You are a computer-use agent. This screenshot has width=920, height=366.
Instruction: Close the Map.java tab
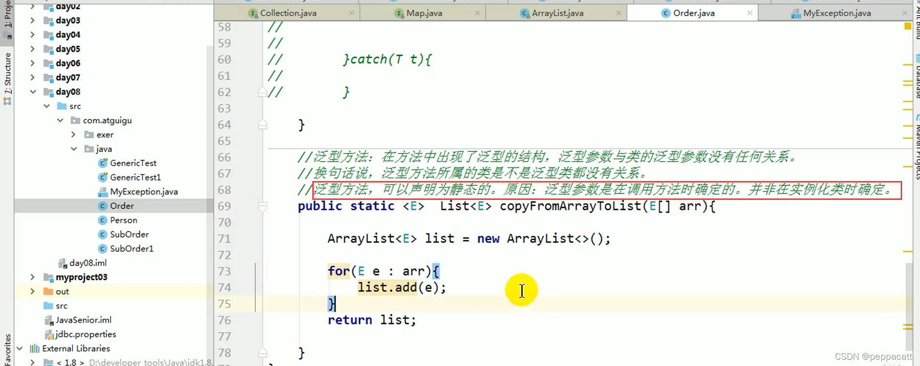[x=477, y=13]
